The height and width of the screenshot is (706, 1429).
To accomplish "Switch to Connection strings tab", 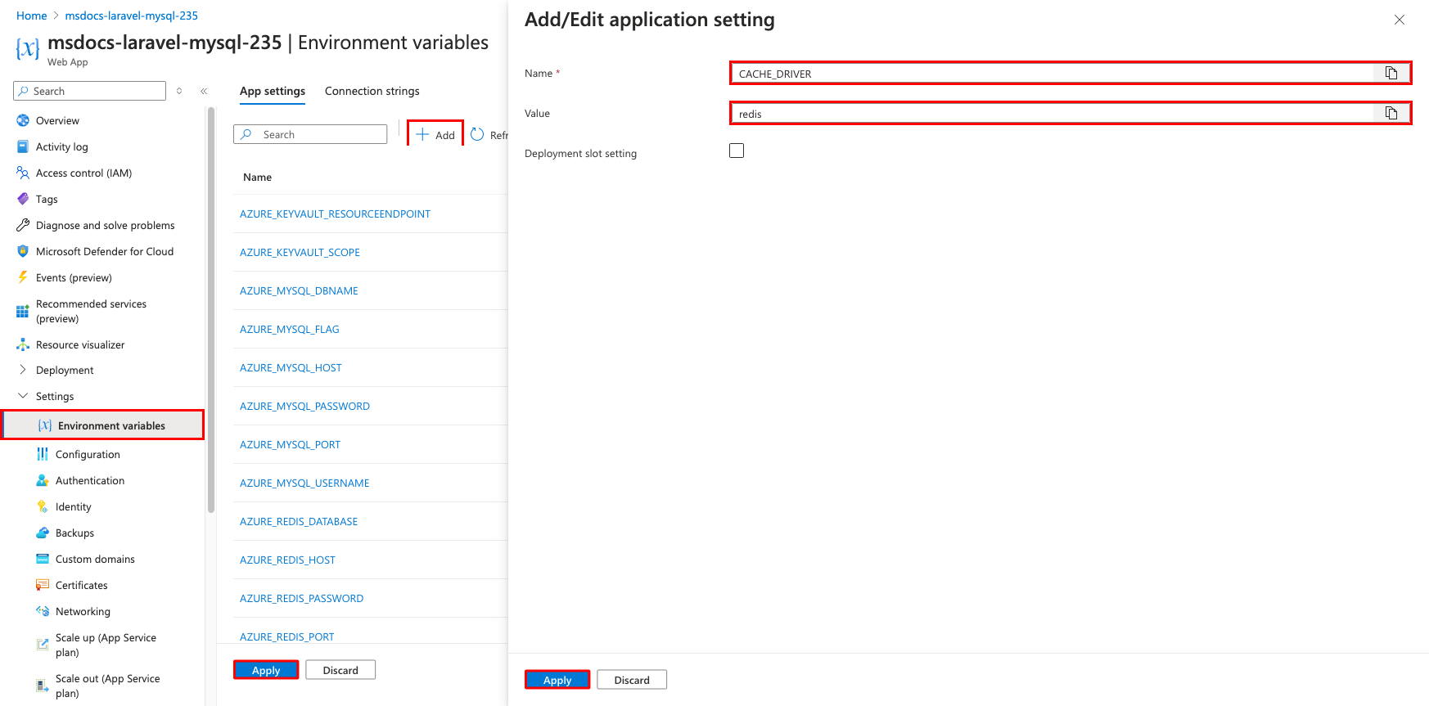I will click(x=372, y=91).
